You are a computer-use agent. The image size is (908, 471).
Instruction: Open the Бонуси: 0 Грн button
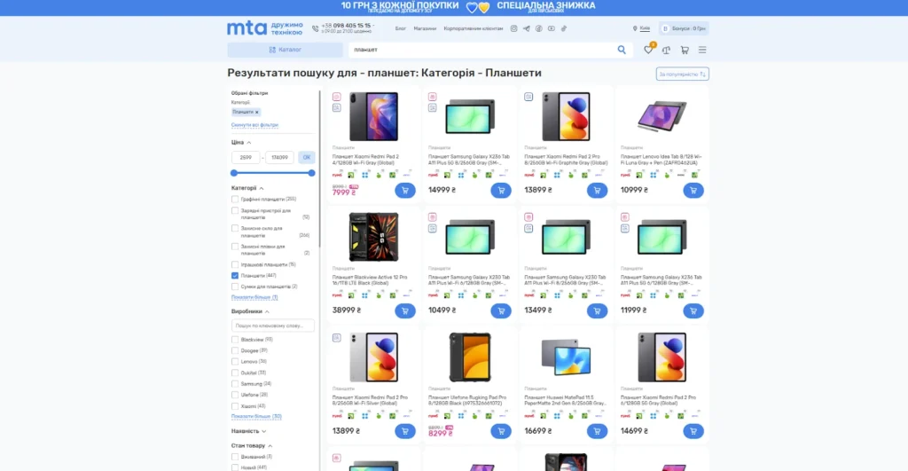684,28
